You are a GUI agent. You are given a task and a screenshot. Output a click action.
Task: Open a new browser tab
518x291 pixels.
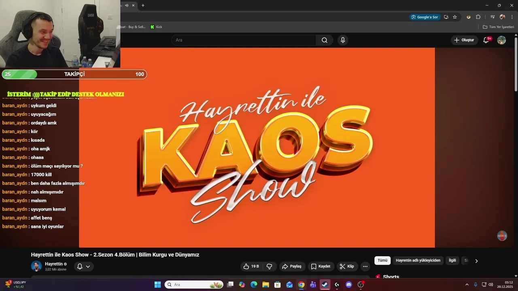click(x=143, y=5)
